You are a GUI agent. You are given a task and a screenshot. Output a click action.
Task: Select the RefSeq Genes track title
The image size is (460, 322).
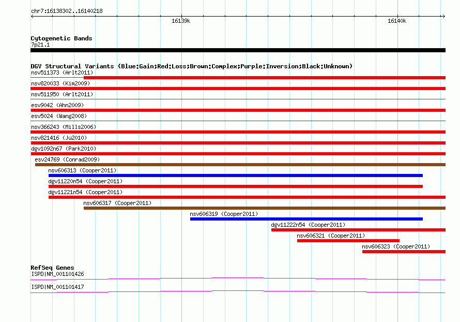[x=53, y=268]
